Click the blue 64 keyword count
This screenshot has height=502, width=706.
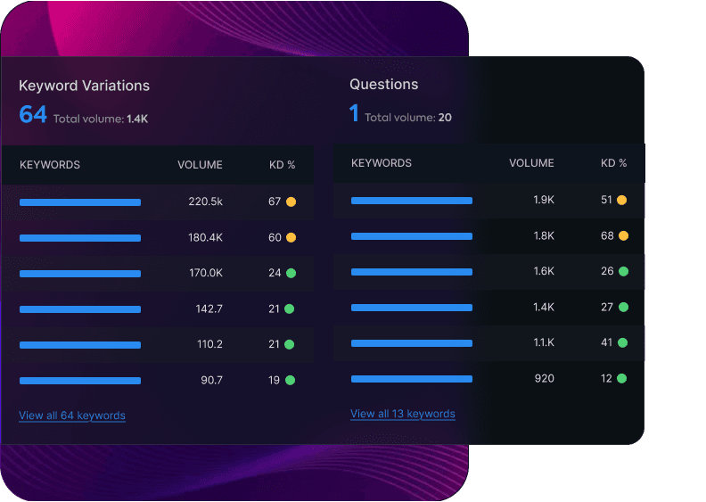[x=33, y=115]
